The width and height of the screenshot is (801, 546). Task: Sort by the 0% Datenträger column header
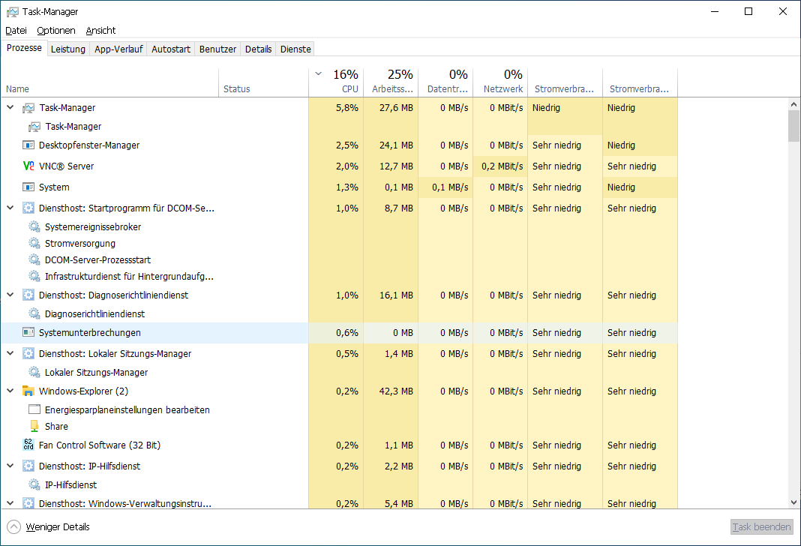click(x=445, y=82)
